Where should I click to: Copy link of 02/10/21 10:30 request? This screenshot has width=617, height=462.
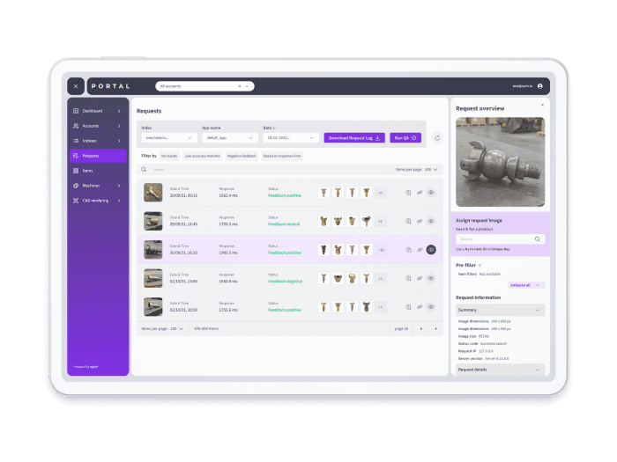click(420, 307)
